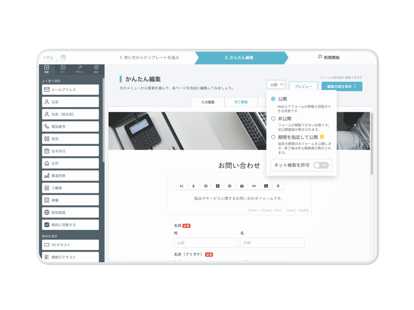Add the 生年月日 calendar item

[x=70, y=151]
